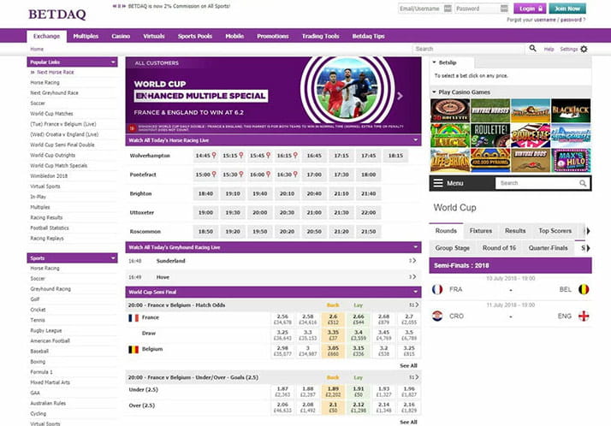Collapse the Popular Links panel
This screenshot has height=426, width=611.
(113, 62)
